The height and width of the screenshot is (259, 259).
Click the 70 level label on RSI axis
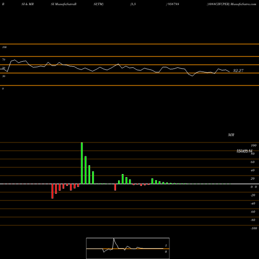[x=4, y=60]
